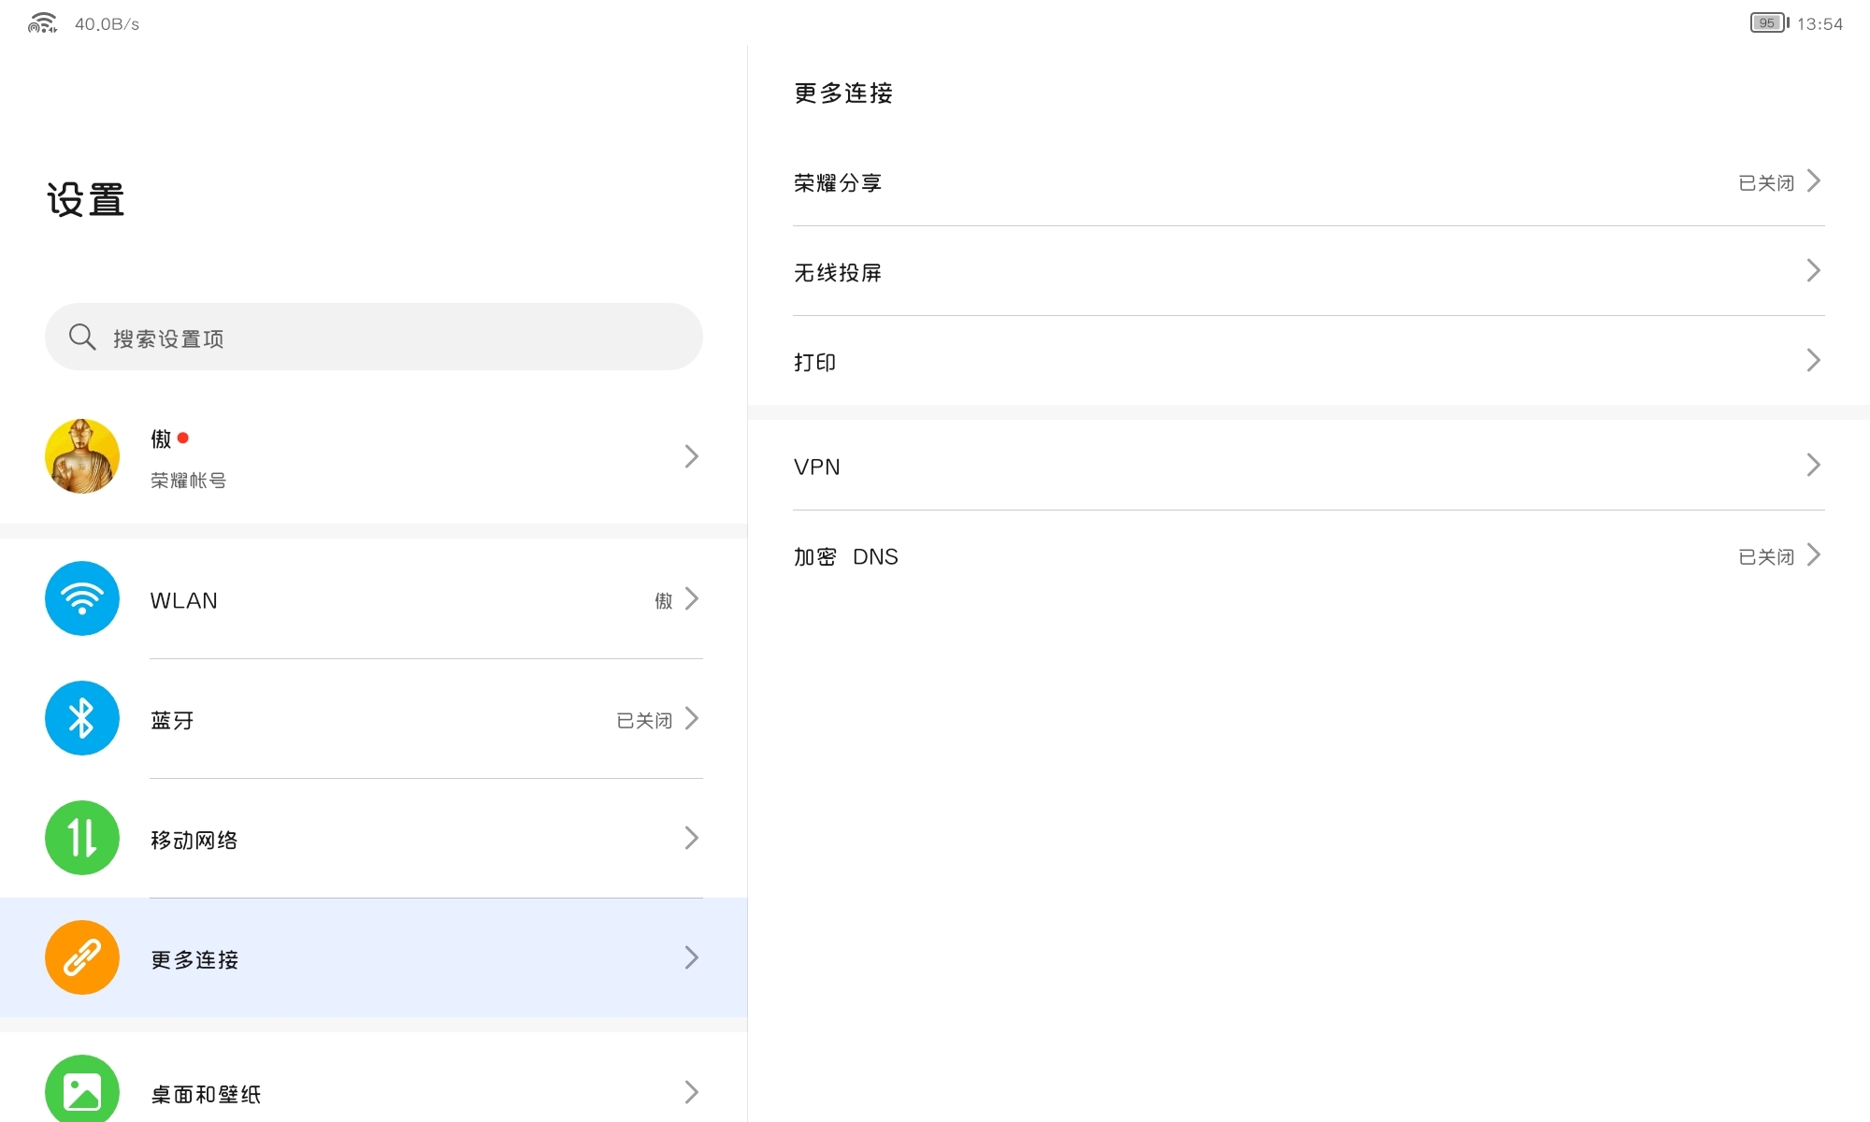Open the 移动网络 settings entry
Image resolution: width=1870 pixels, height=1122 pixels.
coord(374,838)
